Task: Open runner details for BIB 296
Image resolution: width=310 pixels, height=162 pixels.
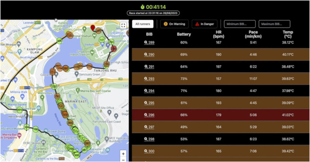Action: pos(149,115)
